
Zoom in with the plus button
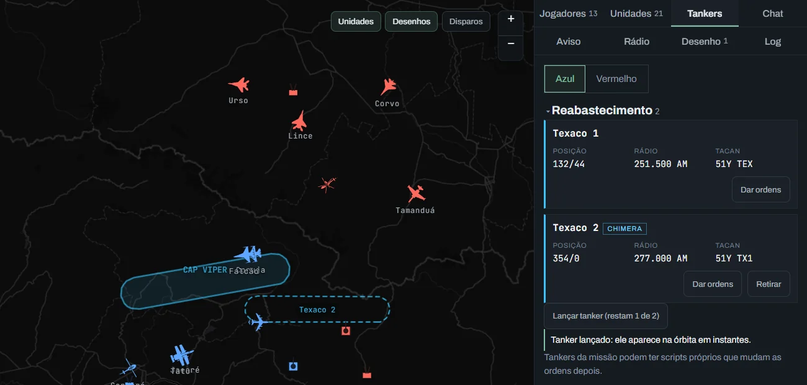pos(511,19)
